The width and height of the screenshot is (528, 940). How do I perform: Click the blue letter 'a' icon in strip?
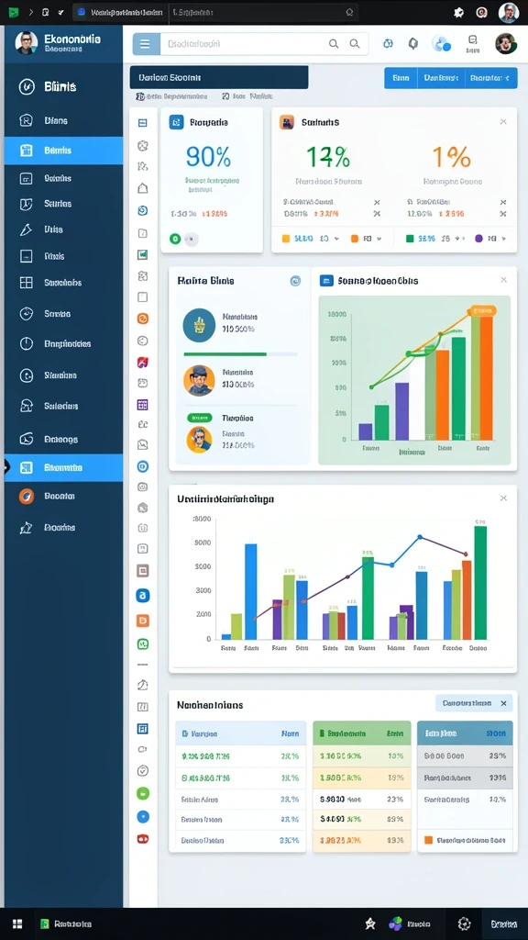(142, 595)
